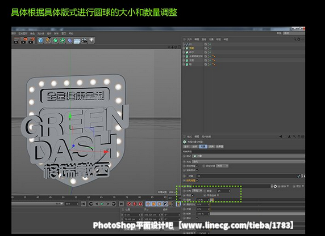Click the object manager home icon
The image size is (325, 236).
(299, 39)
